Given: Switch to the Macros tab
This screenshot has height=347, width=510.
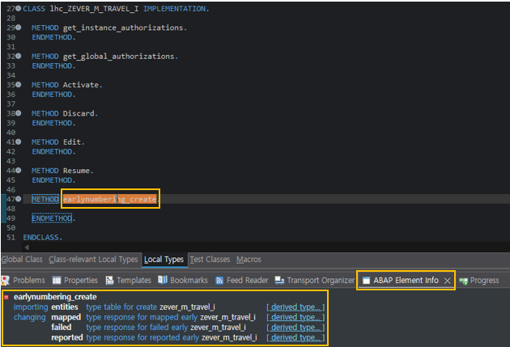Looking at the screenshot, I should pyautogui.click(x=249, y=260).
